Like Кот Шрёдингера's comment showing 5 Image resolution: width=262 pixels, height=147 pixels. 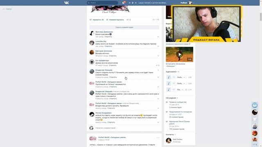pyautogui.click(x=157, y=65)
